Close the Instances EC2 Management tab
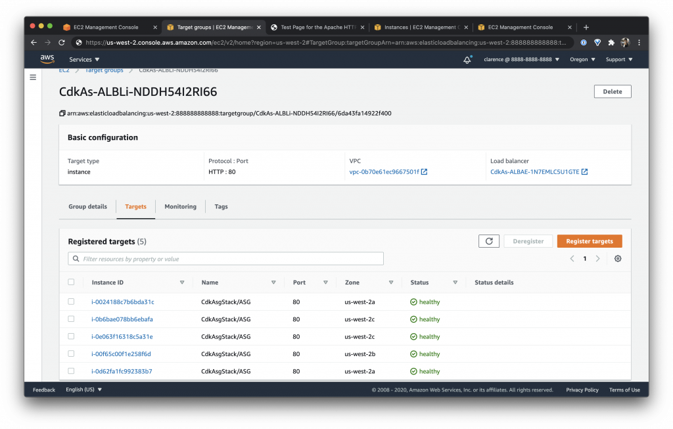 click(x=466, y=27)
